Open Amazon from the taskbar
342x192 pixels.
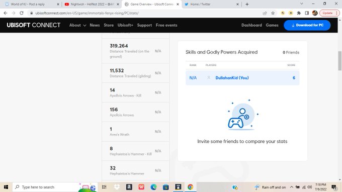[129, 187]
